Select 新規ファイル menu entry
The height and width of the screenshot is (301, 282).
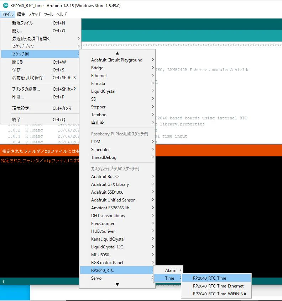coord(41,23)
